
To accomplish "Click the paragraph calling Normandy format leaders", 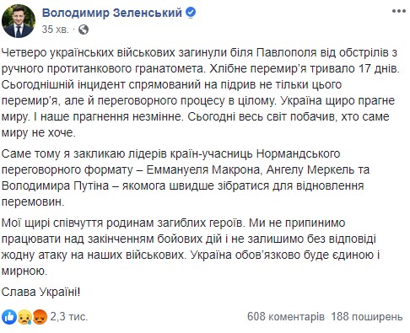I will click(x=185, y=178).
